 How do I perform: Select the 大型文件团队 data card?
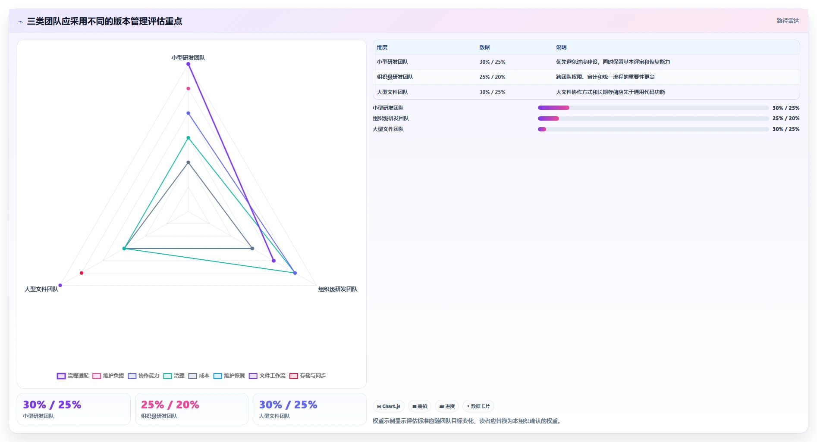pyautogui.click(x=309, y=409)
